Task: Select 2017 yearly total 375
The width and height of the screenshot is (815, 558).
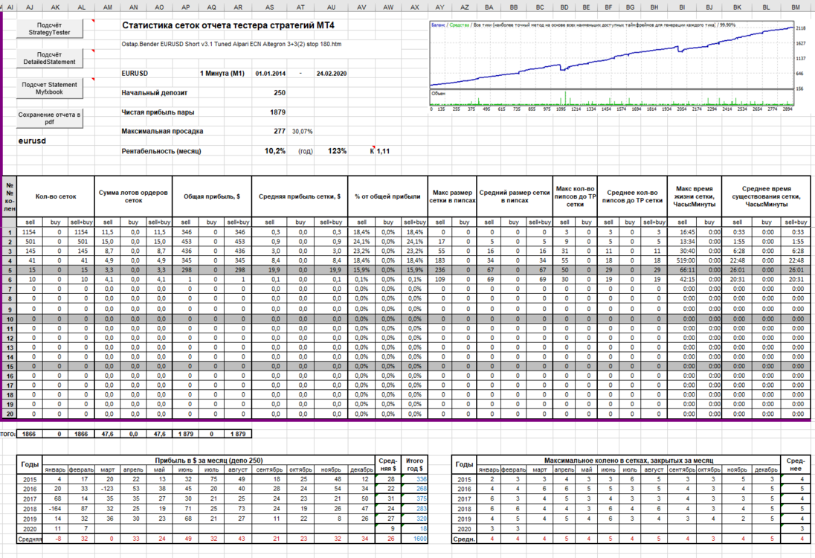Action: click(x=415, y=498)
